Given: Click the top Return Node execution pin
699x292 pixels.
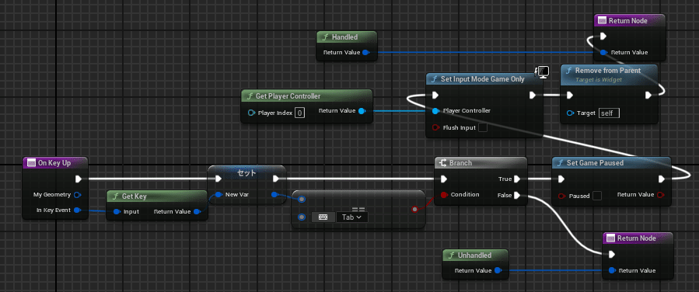Looking at the screenshot, I should [603, 36].
